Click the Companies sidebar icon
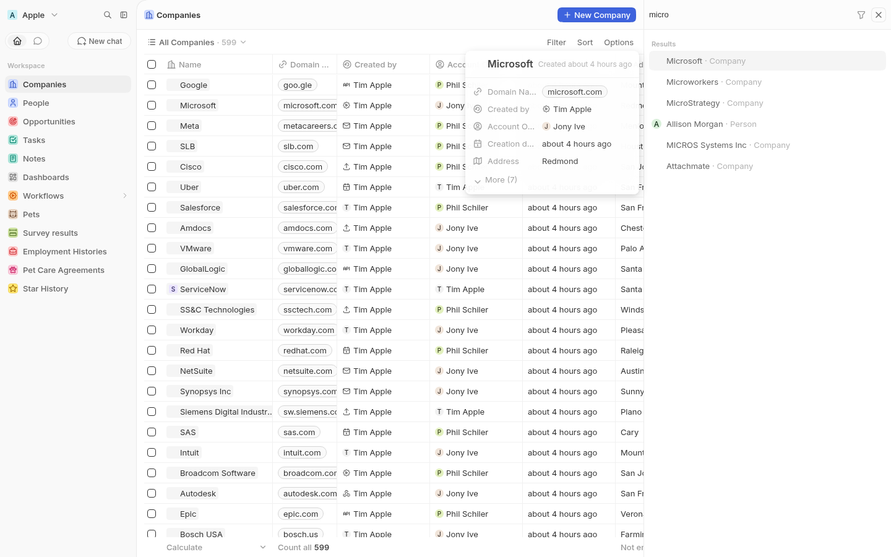Screen dimensions: 891x557 (x=13, y=84)
